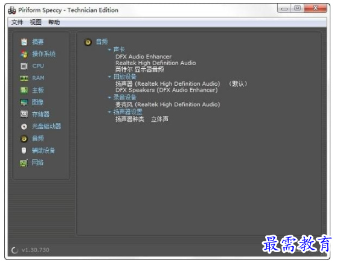Collapse the 声卡 tree arrow
This screenshot has width=337, height=263.
click(109, 50)
